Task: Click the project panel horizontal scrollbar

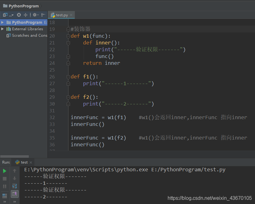Action: tap(15, 156)
